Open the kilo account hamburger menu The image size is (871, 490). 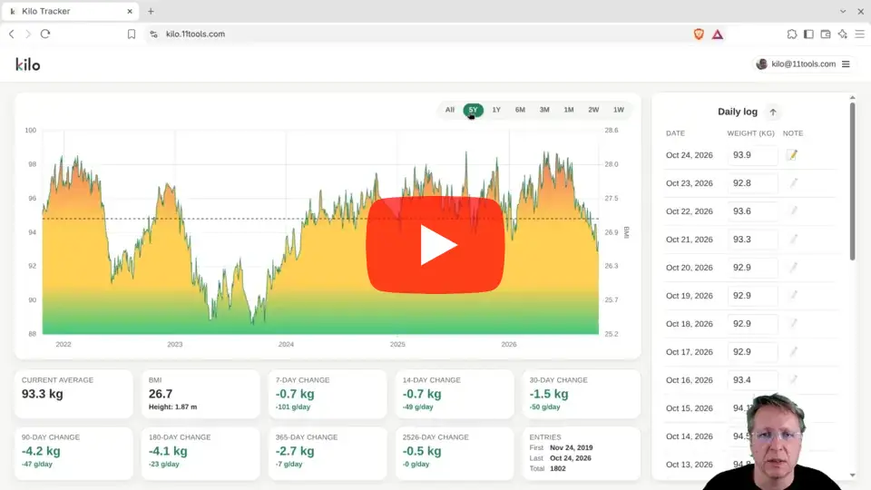coord(846,64)
